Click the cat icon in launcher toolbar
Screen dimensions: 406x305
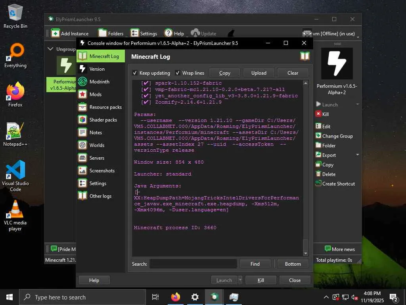(231, 33)
